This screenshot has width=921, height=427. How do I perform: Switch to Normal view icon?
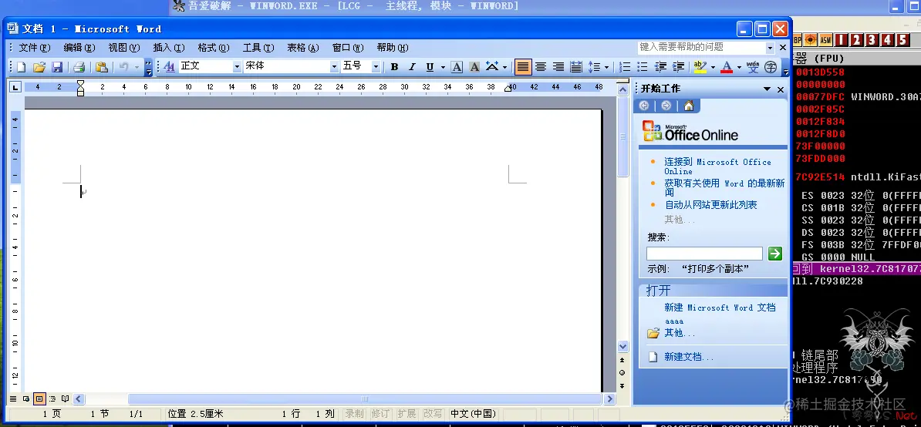13,398
